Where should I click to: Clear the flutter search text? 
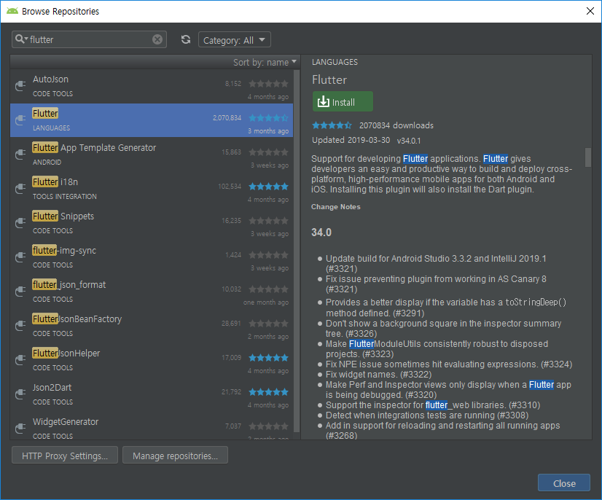point(157,39)
